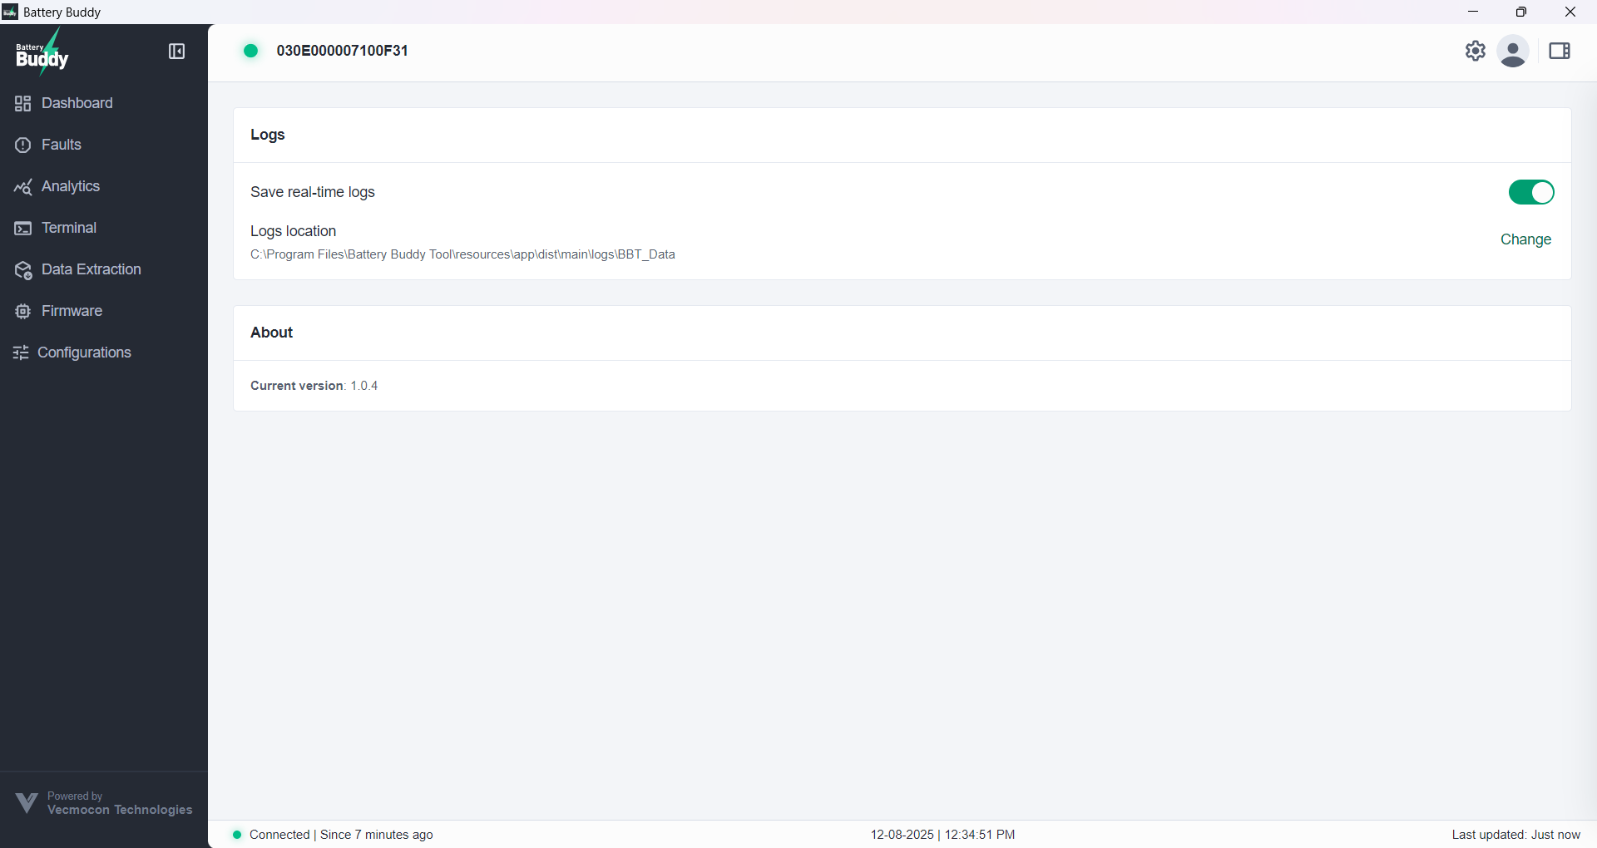Click the Dashboard grid icon
Viewport: 1597px width, 848px height.
22,103
